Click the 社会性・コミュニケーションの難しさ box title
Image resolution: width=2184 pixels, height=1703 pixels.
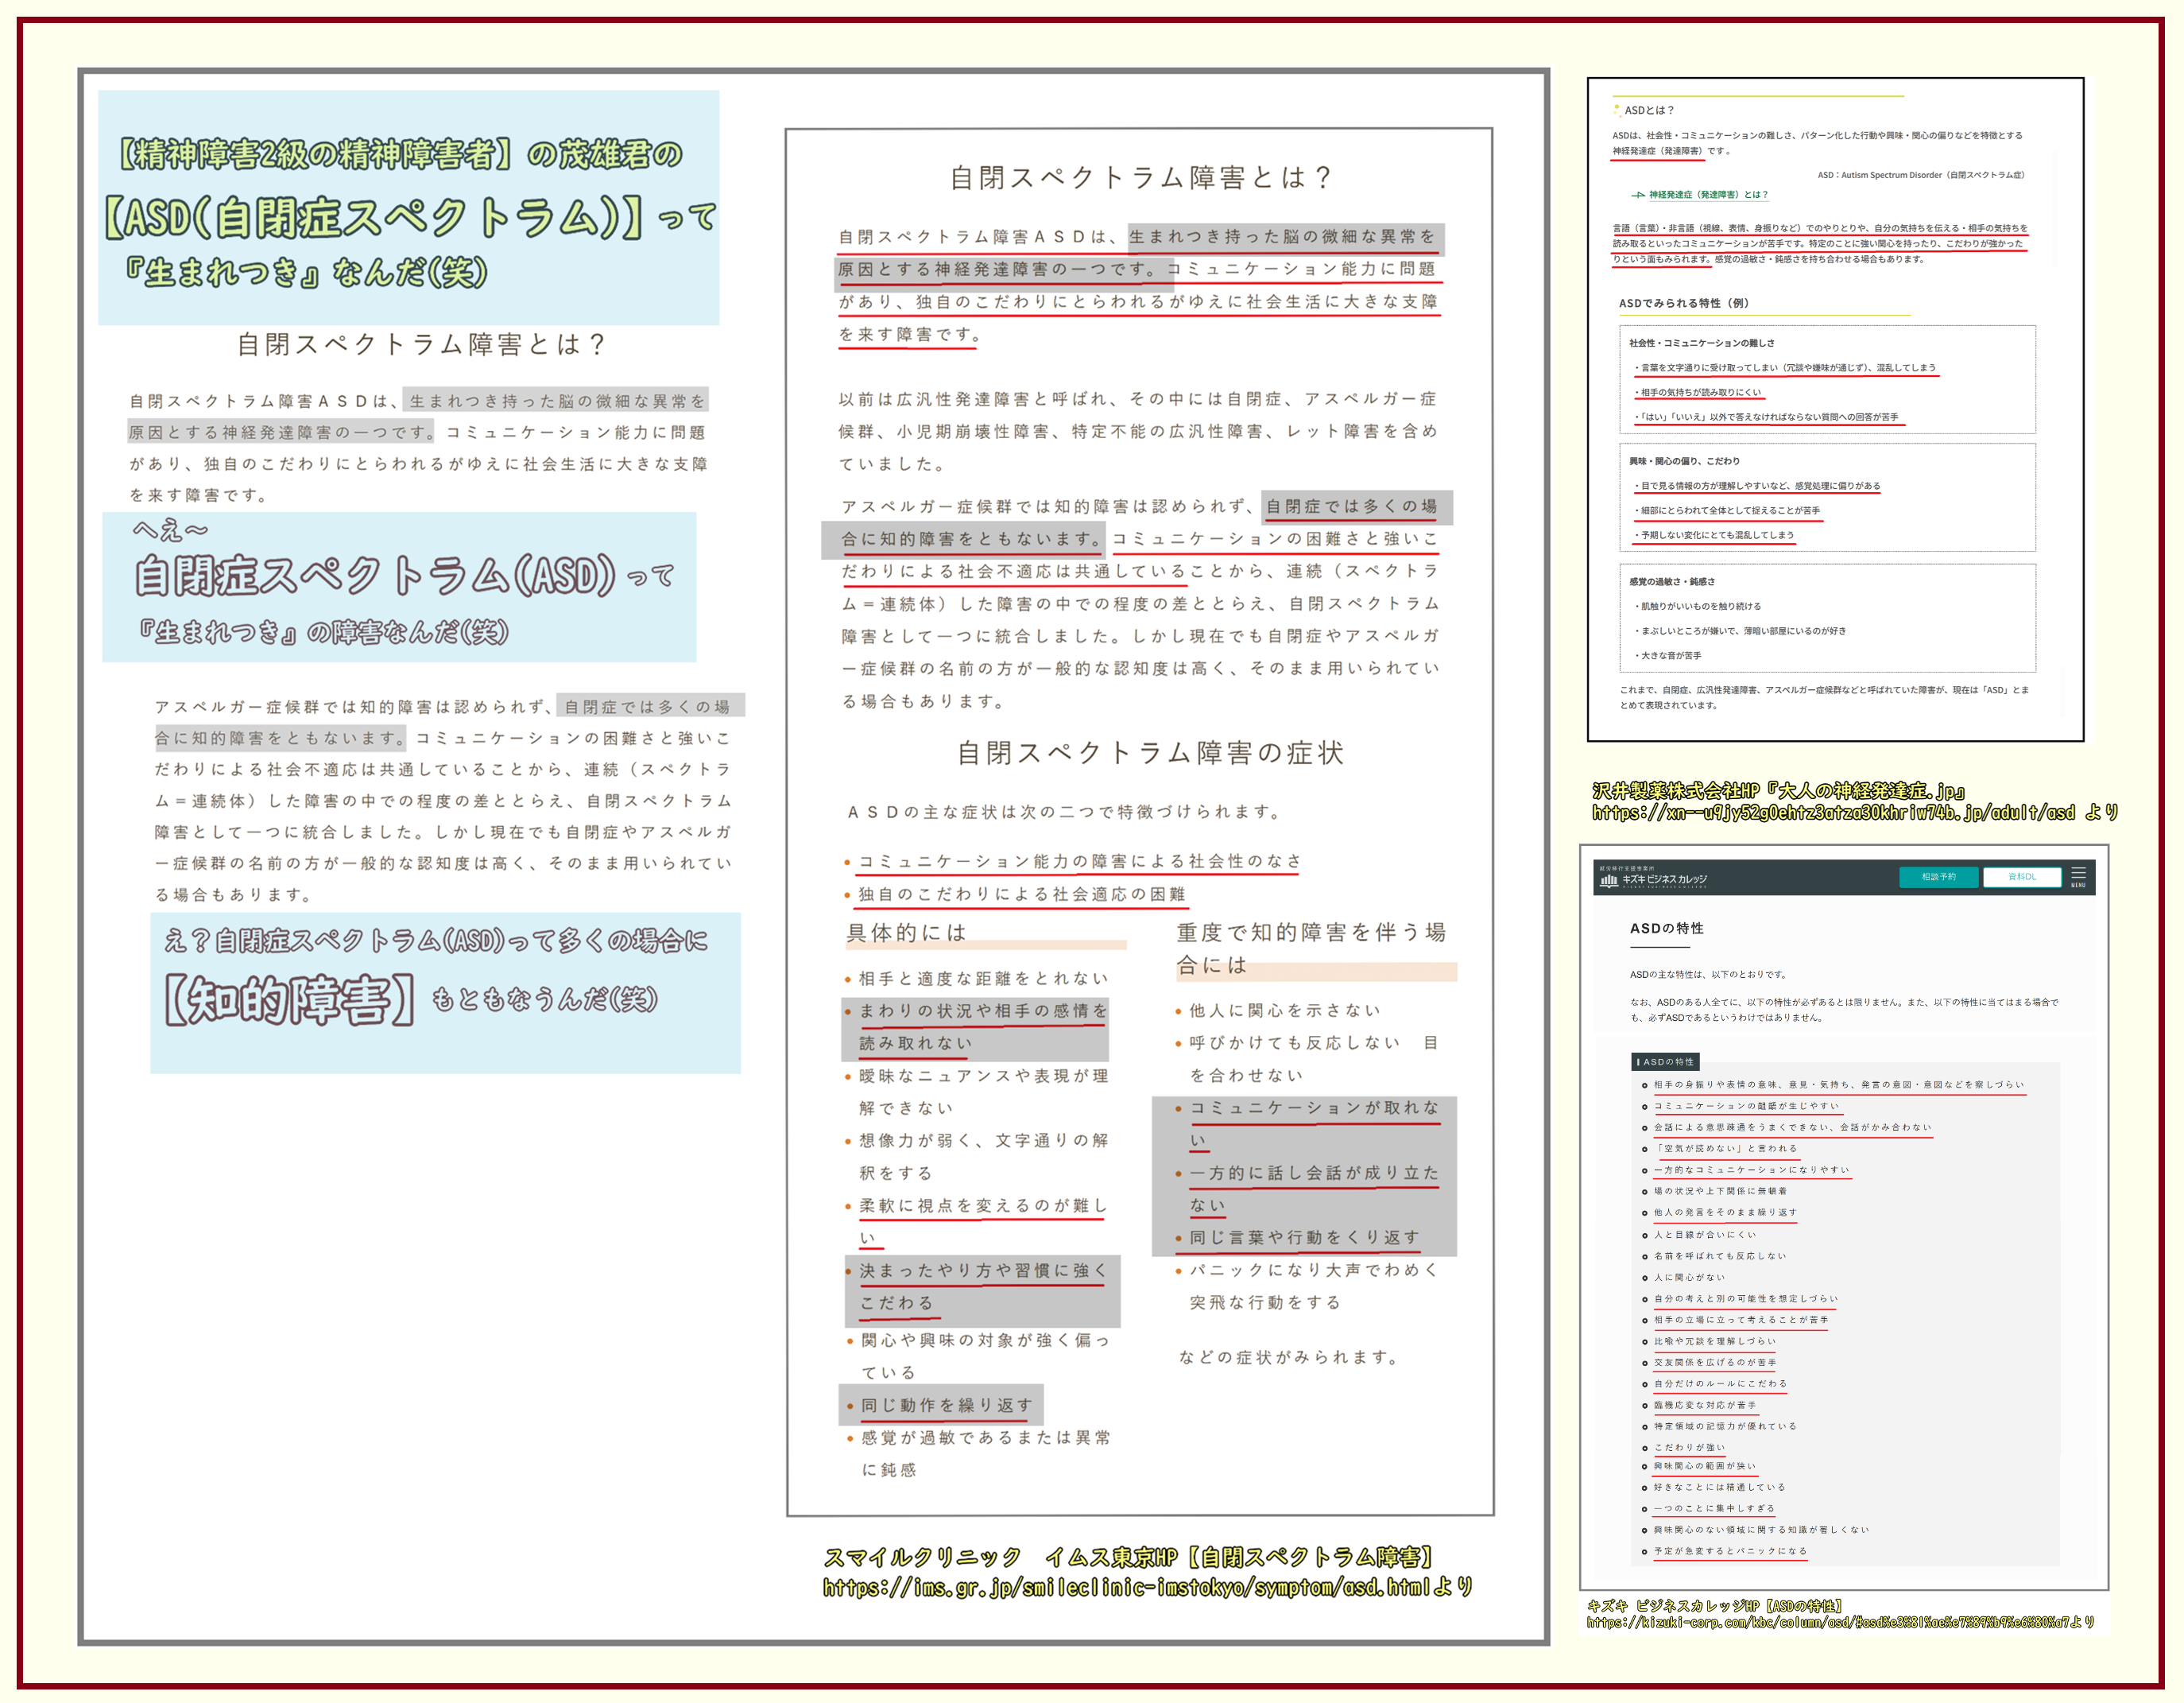[x=1701, y=343]
